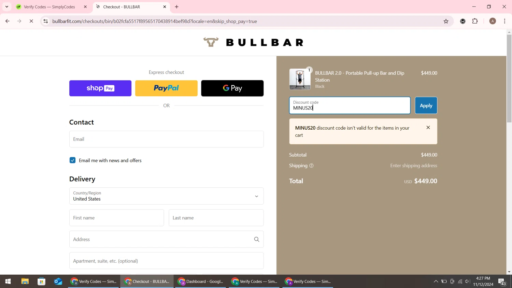
Task: Show hidden system tray icons
Action: click(x=436, y=282)
